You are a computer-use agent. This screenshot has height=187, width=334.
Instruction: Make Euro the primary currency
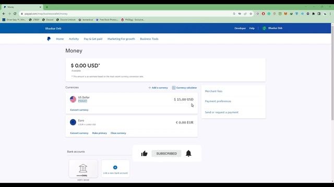coord(100,133)
